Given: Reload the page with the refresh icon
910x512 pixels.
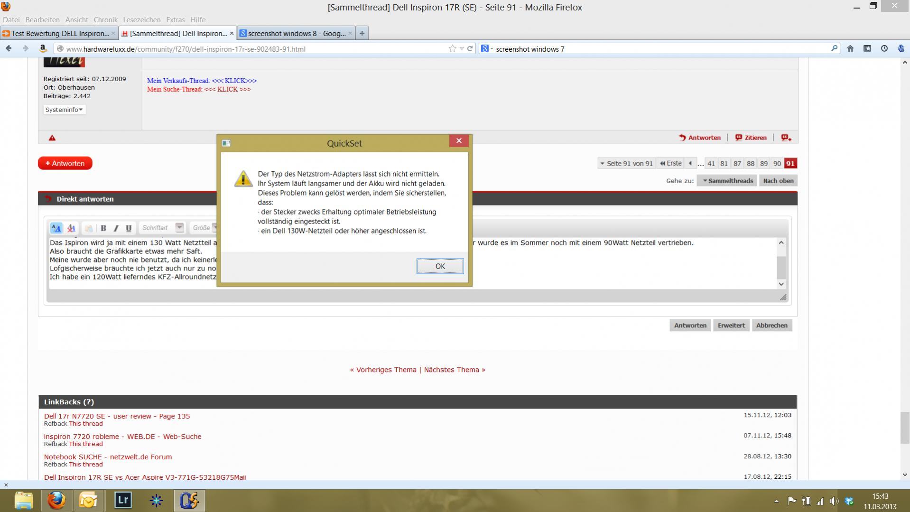Looking at the screenshot, I should point(470,48).
